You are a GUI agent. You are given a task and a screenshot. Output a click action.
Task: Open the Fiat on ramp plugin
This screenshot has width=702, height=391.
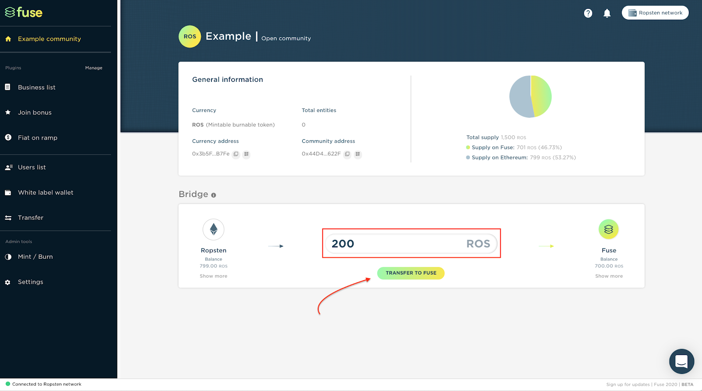[x=38, y=137]
